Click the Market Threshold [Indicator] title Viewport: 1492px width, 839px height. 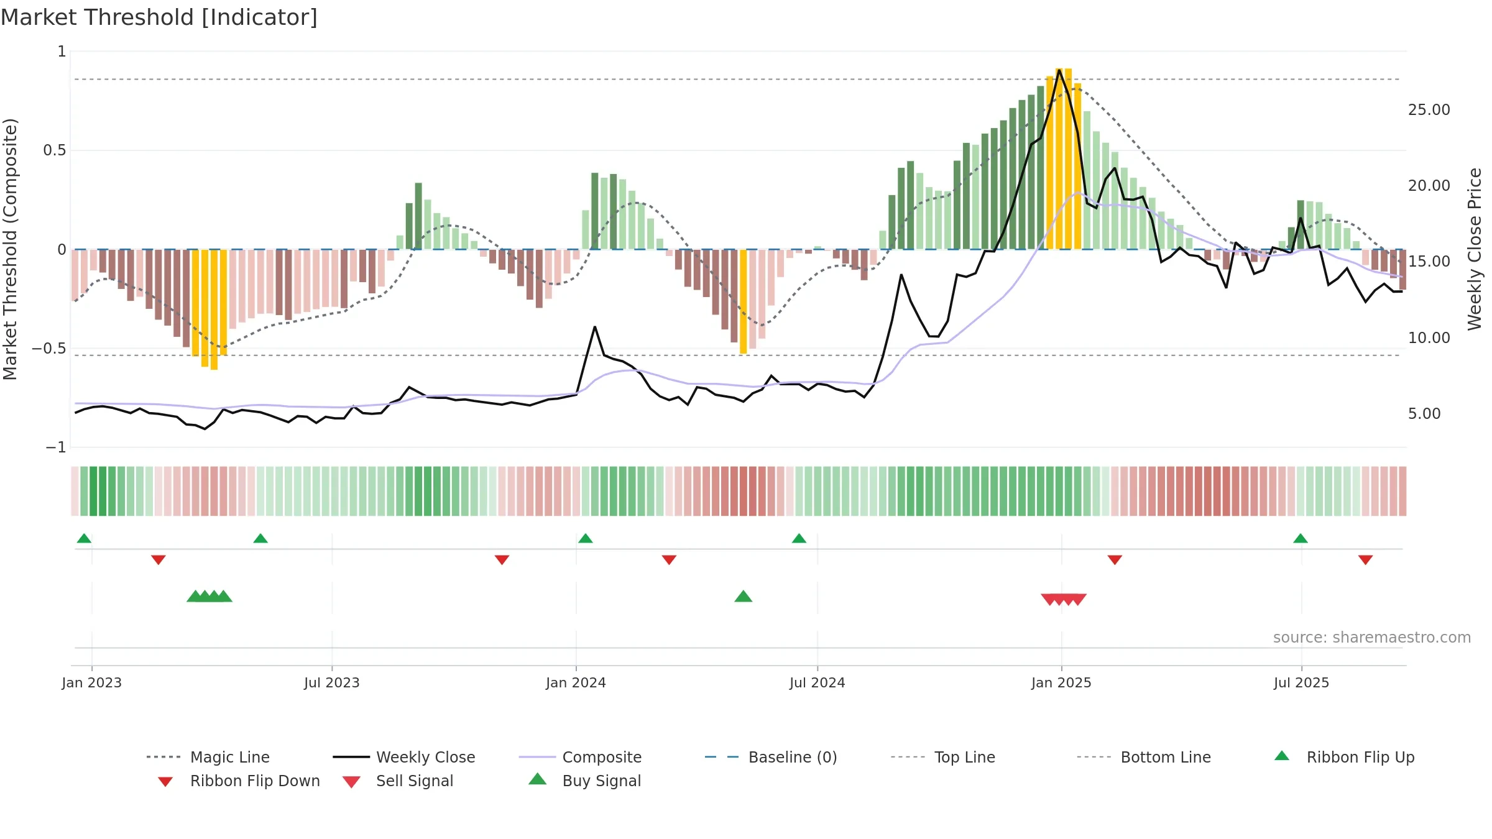[x=159, y=17]
